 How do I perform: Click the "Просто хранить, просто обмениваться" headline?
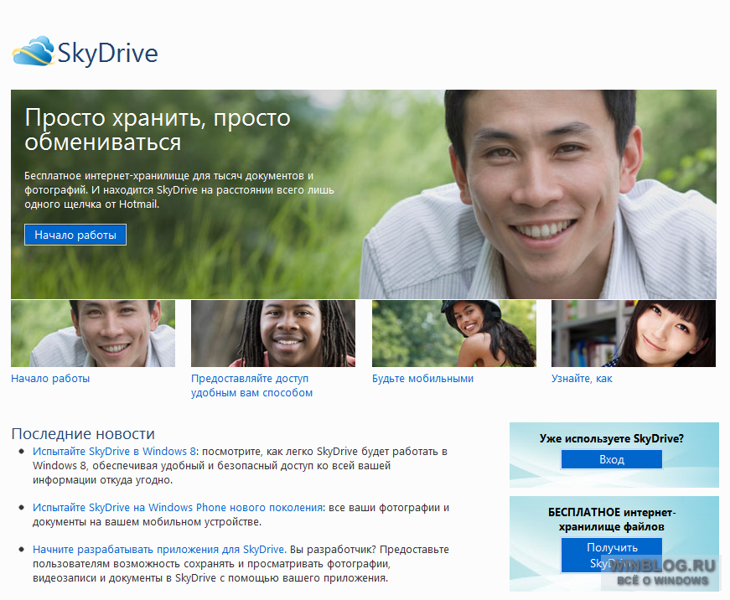pyautogui.click(x=158, y=129)
